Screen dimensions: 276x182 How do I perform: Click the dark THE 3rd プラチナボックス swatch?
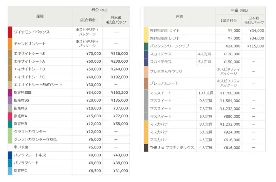coord(146,148)
